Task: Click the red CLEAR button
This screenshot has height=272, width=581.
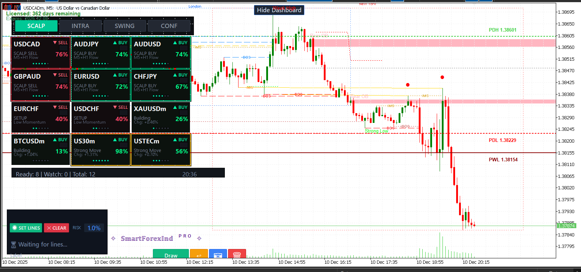Action: 56,228
